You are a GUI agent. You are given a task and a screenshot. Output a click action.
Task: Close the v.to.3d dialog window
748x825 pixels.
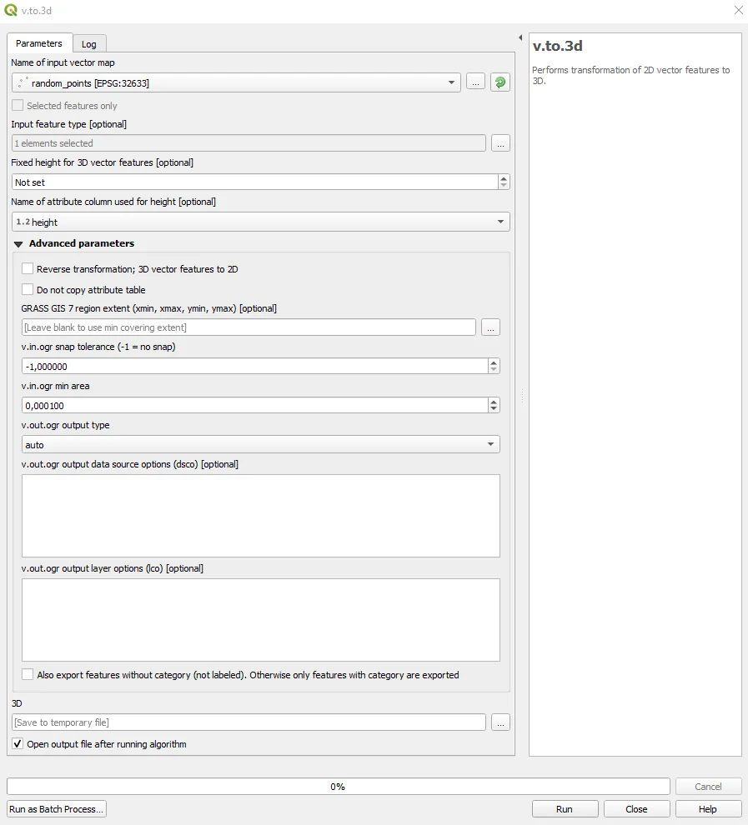point(739,11)
